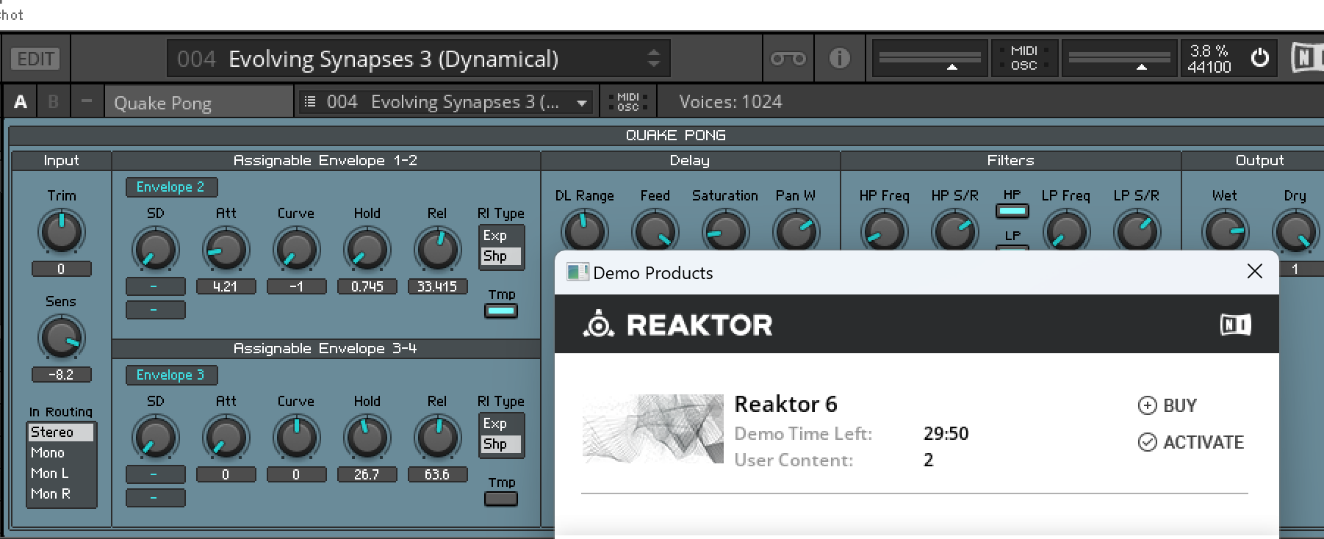Toggle the audio engine power icon

point(1259,57)
